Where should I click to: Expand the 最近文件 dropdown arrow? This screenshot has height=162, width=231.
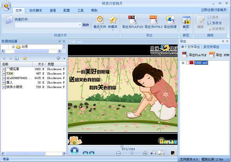tap(100, 30)
